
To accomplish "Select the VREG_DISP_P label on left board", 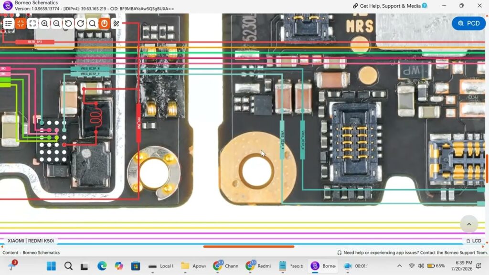I will [x=90, y=74].
